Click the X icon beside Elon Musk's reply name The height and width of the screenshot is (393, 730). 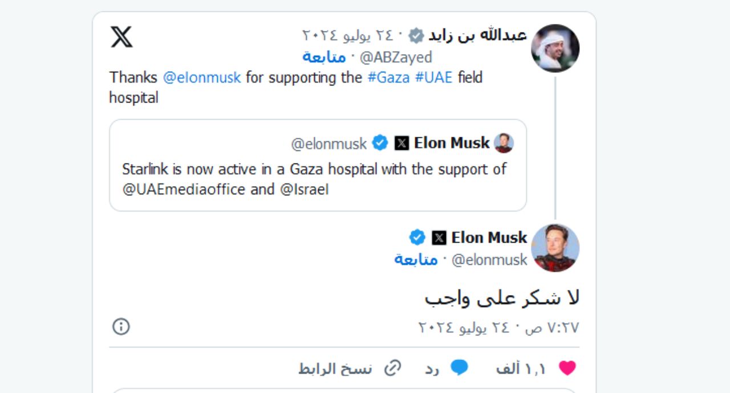[439, 238]
